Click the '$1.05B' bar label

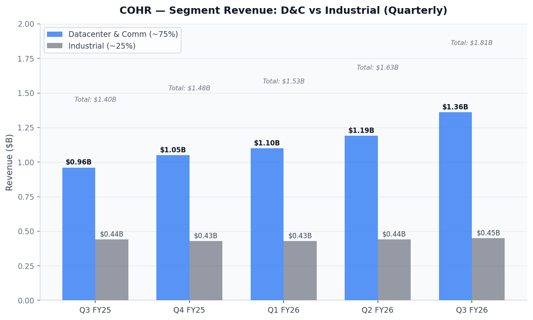173,150
